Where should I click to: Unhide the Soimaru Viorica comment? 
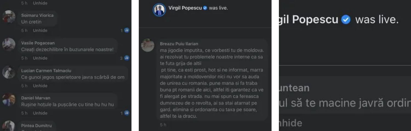pos(40,30)
